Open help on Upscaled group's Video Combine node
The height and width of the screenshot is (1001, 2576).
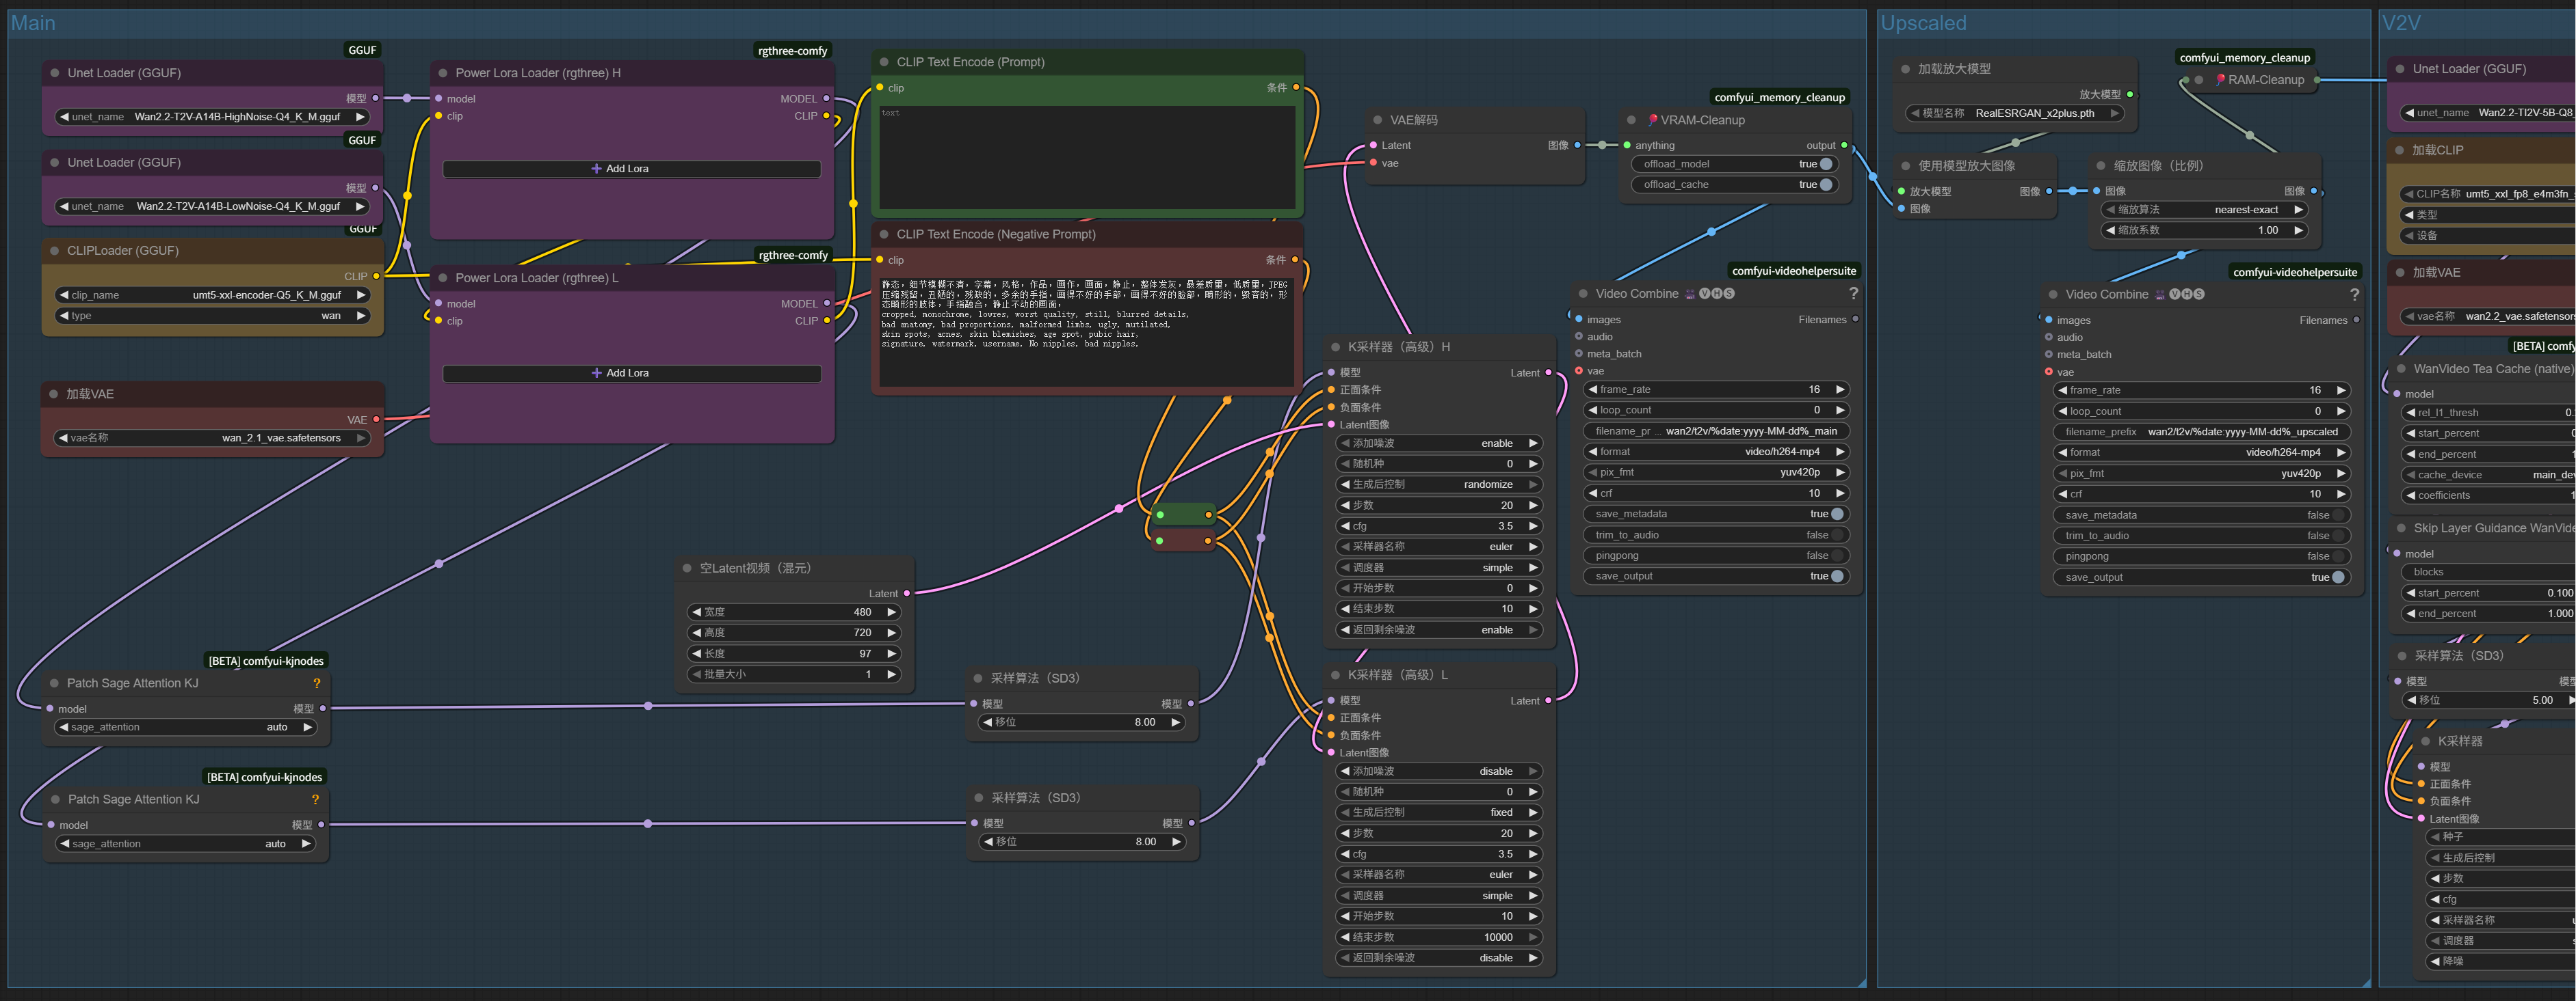point(2354,294)
